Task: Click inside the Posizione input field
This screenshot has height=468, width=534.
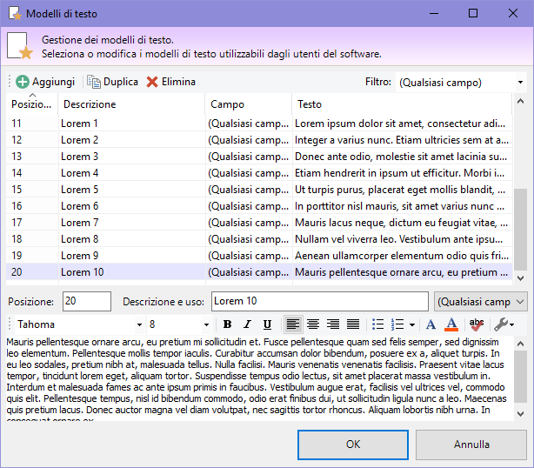Action: 86,301
